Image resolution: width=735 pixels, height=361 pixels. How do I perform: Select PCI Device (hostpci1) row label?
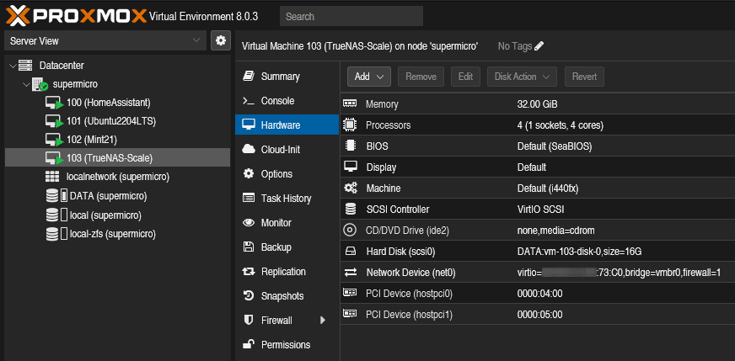[409, 315]
